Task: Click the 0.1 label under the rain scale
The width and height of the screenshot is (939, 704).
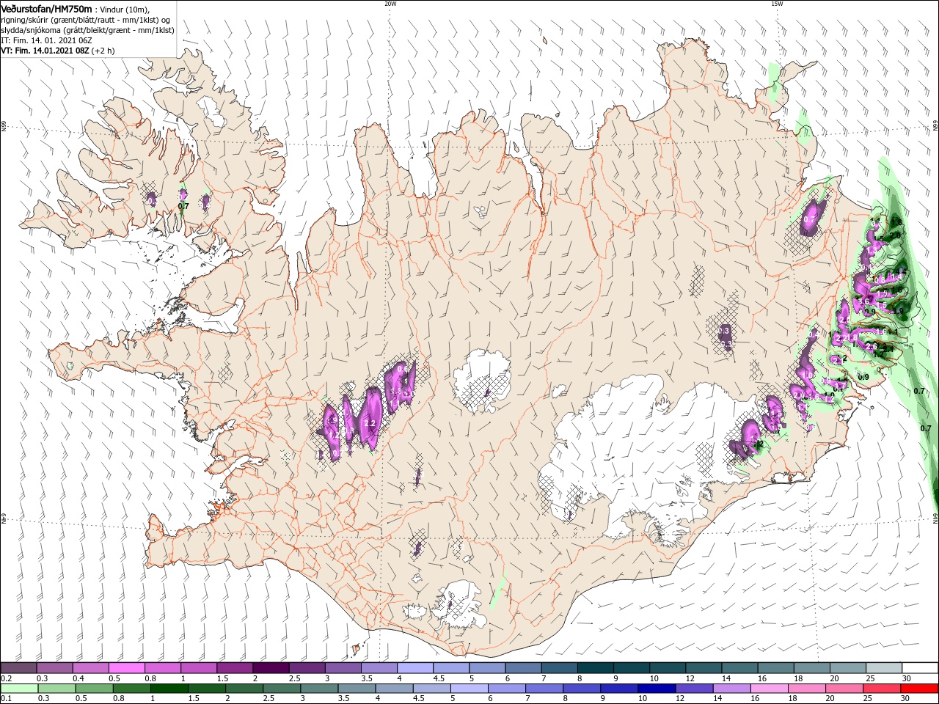Action: click(6, 699)
